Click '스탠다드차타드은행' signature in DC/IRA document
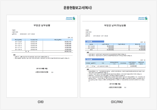 (115, 87)
